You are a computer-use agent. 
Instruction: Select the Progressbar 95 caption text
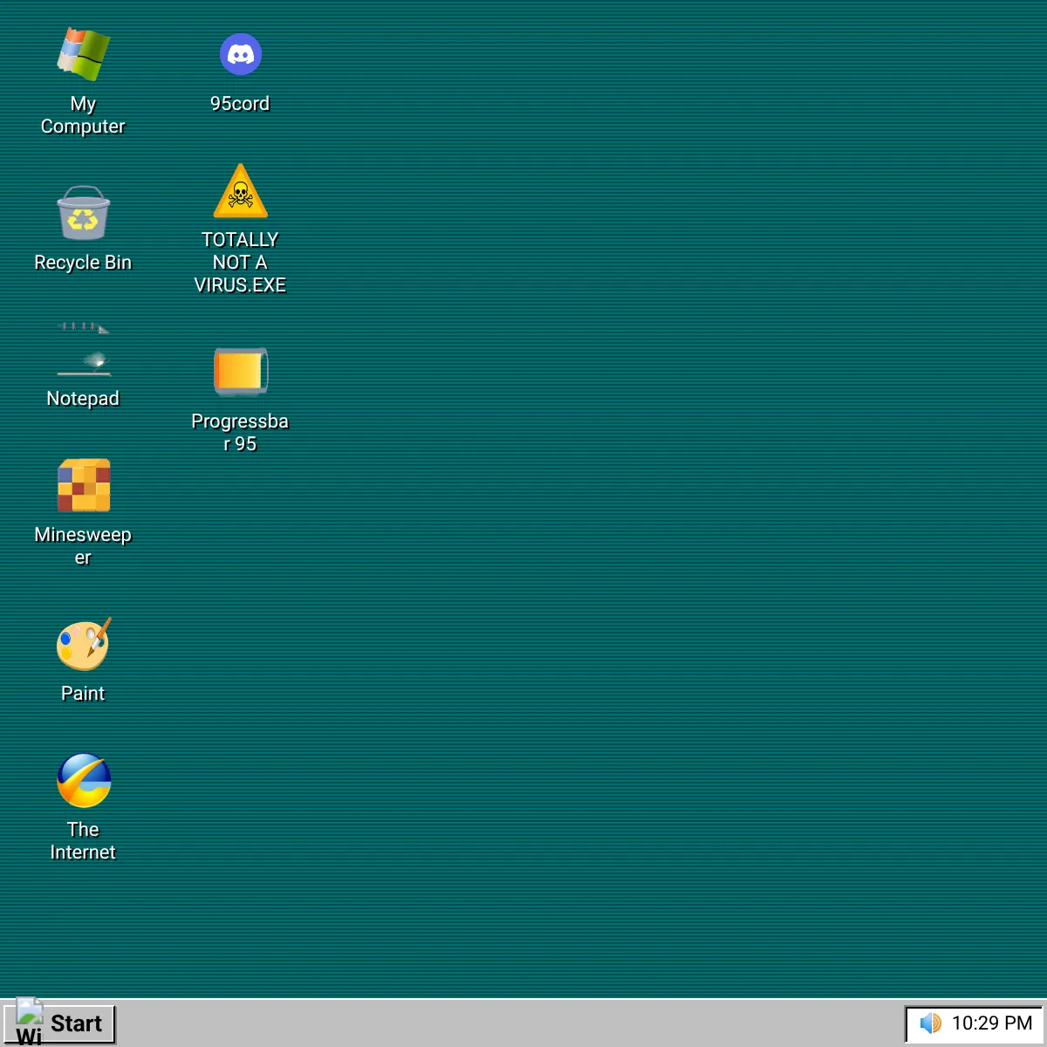point(241,432)
